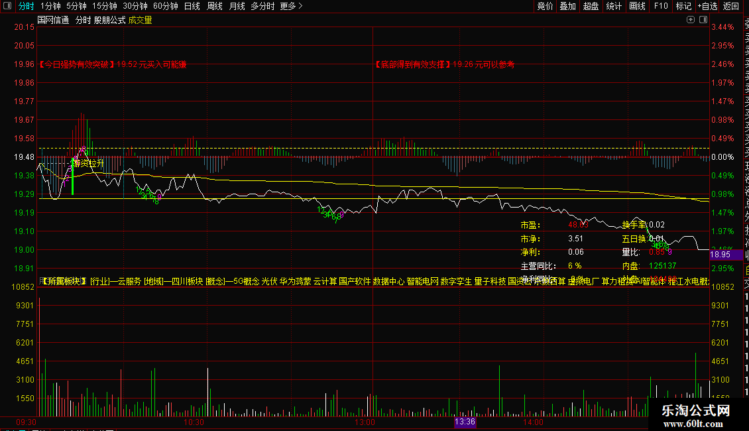The width and height of the screenshot is (749, 431).
Task: Open the F10 company info page
Action: [x=661, y=6]
